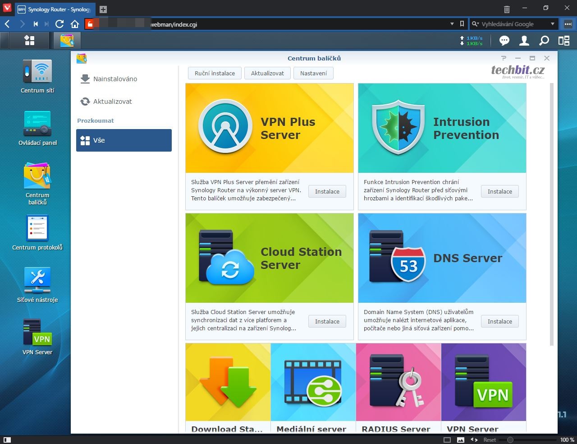Viewport: 577px width, 444px height.
Task: Open the widgets panel icon
Action: 564,41
